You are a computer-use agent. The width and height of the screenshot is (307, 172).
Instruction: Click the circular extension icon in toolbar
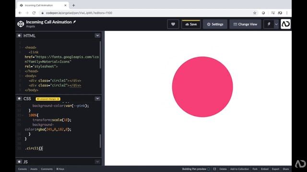point(263,13)
